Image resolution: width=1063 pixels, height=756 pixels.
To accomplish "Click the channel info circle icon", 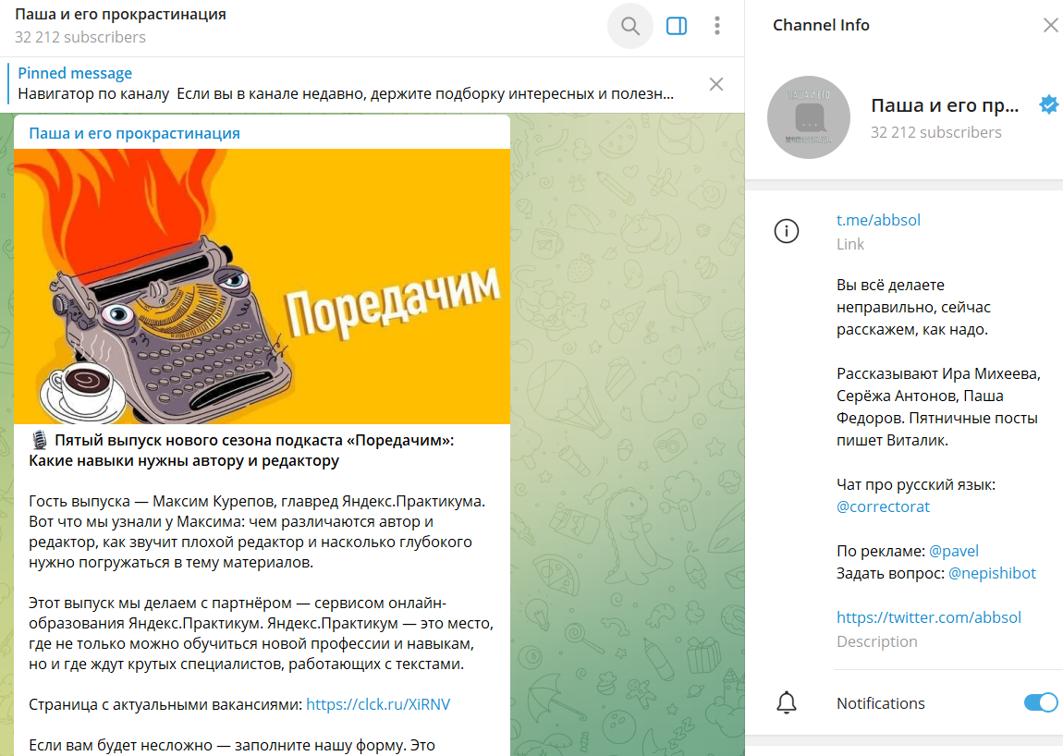I will tap(787, 231).
